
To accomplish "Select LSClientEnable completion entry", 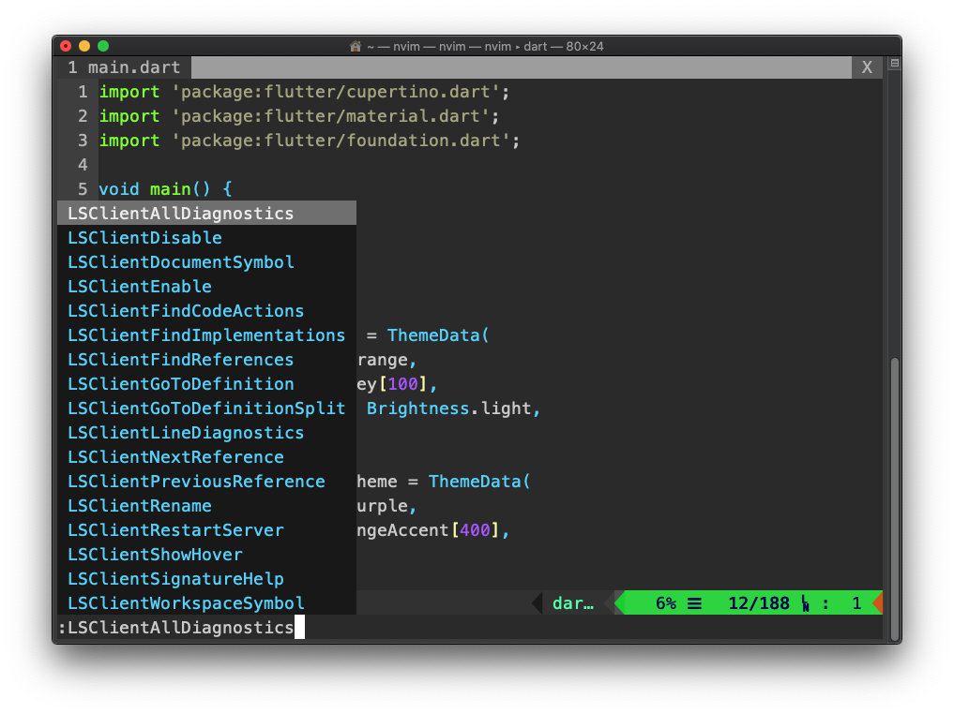I will 207,287.
